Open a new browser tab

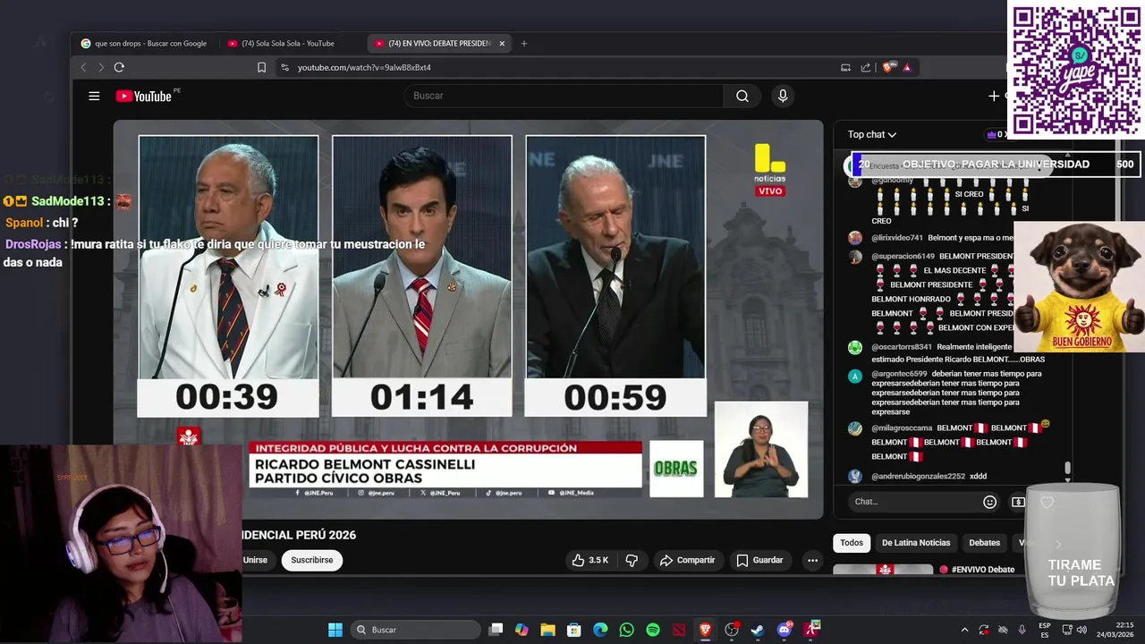(524, 43)
